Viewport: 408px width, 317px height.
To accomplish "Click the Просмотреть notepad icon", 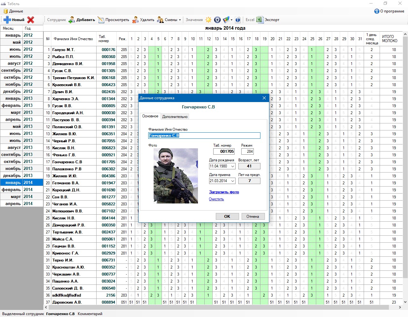I will point(101,20).
